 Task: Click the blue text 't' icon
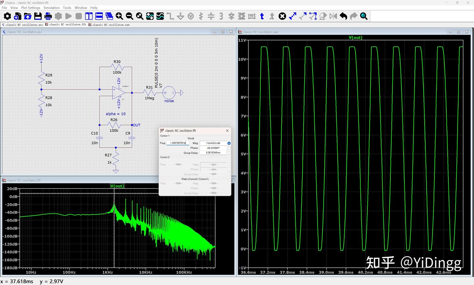262,16
